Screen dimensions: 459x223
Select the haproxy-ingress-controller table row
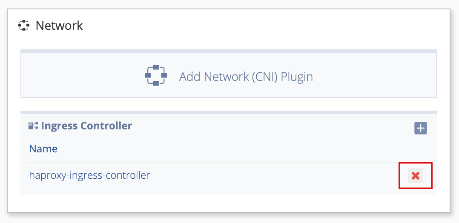pyautogui.click(x=228, y=176)
